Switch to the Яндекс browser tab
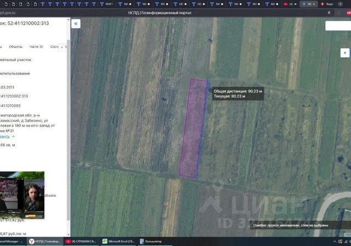This screenshot has width=351, height=246. pyautogui.click(x=327, y=4)
